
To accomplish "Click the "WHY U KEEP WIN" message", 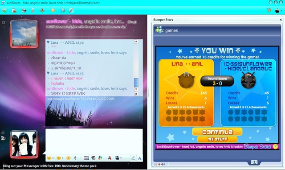I will coord(68,94).
